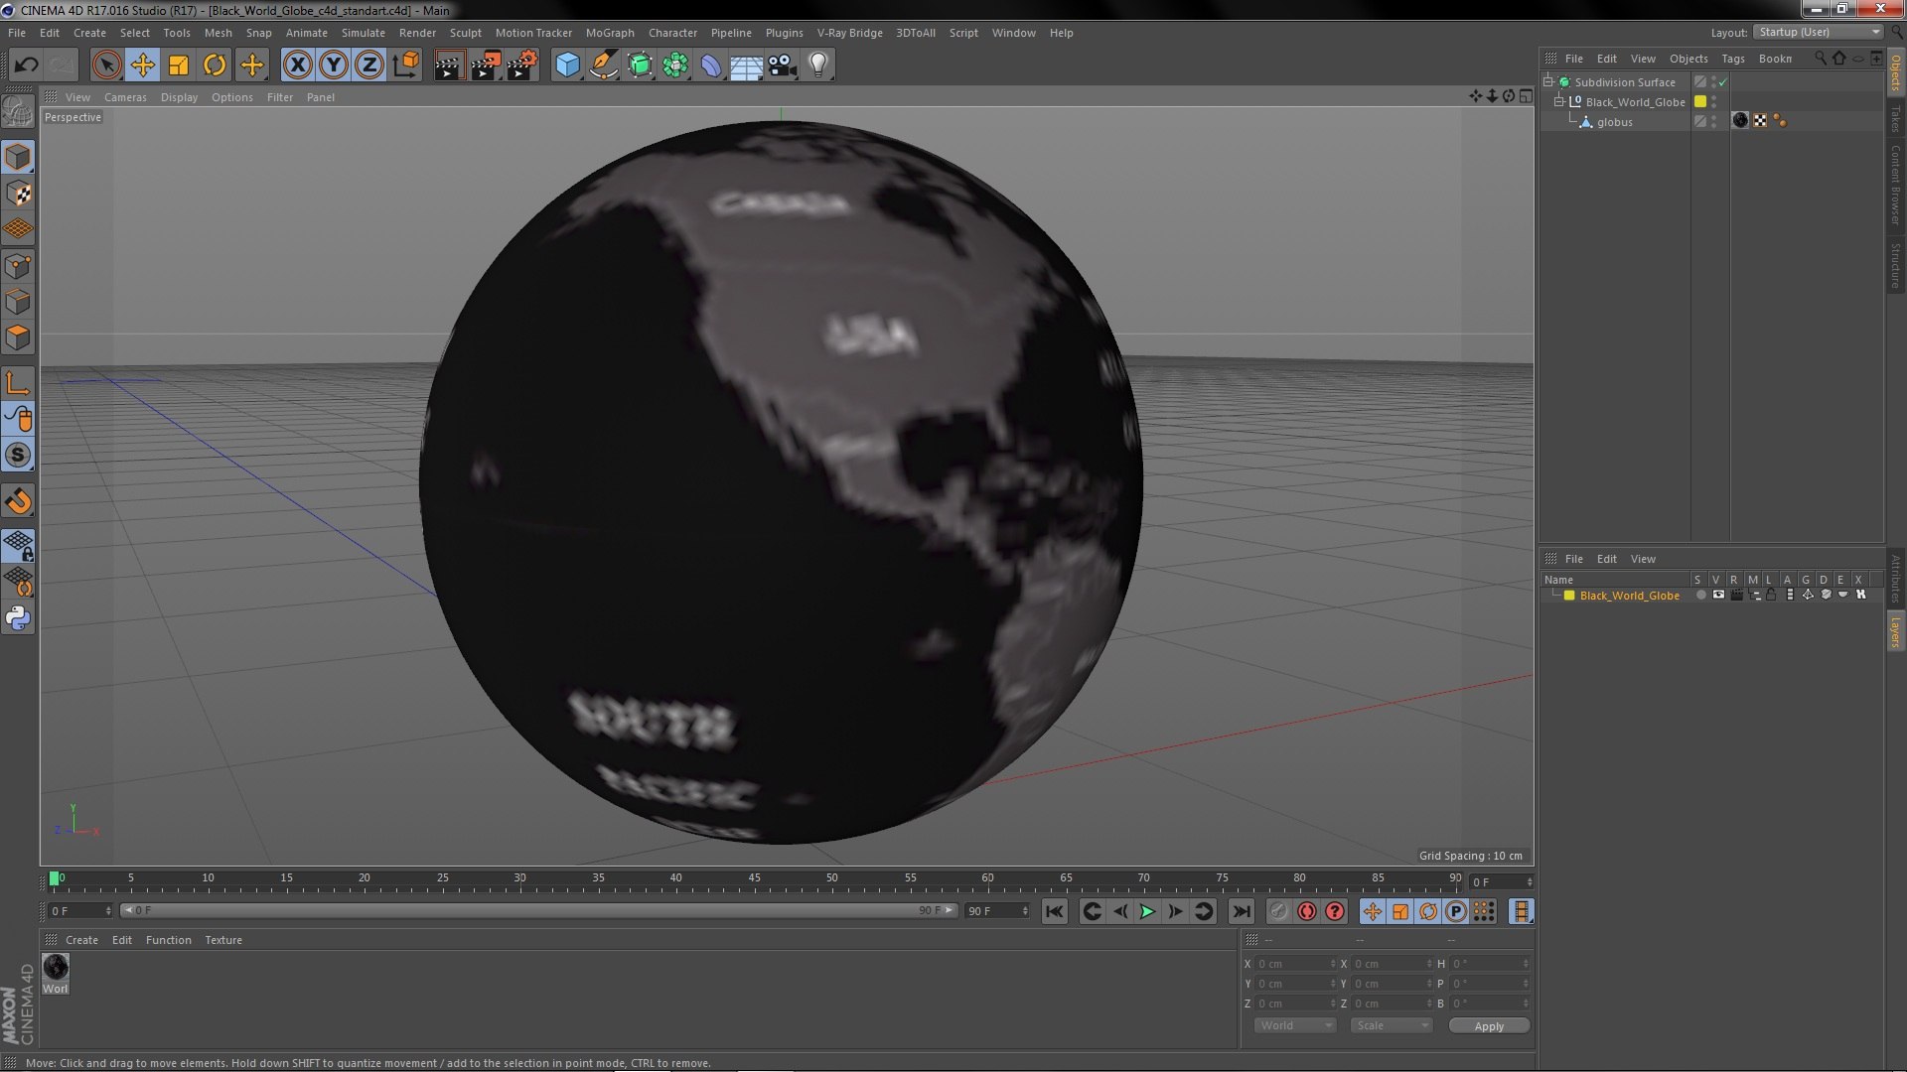Viewport: 1907px width, 1072px height.
Task: Select the globus material tag
Action: pyautogui.click(x=1740, y=121)
